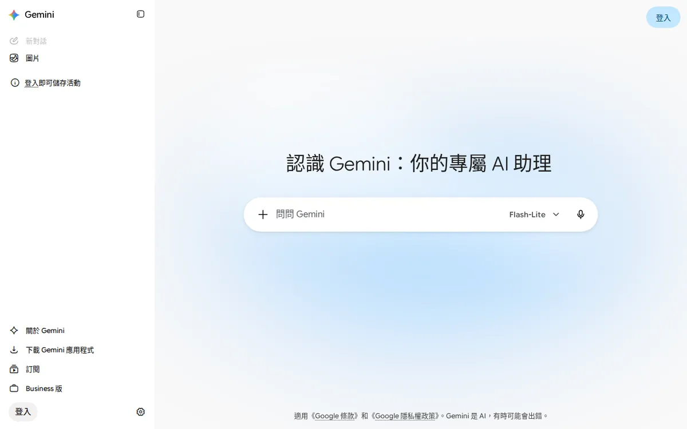This screenshot has height=429, width=687.
Task: Click the heading 認識 Gemini：你的專屬 AI 助理
Action: coord(419,164)
